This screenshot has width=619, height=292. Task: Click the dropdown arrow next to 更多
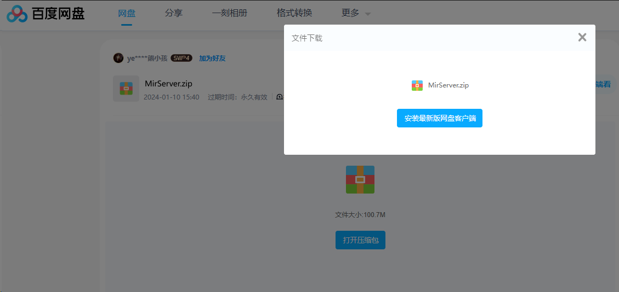pos(367,14)
